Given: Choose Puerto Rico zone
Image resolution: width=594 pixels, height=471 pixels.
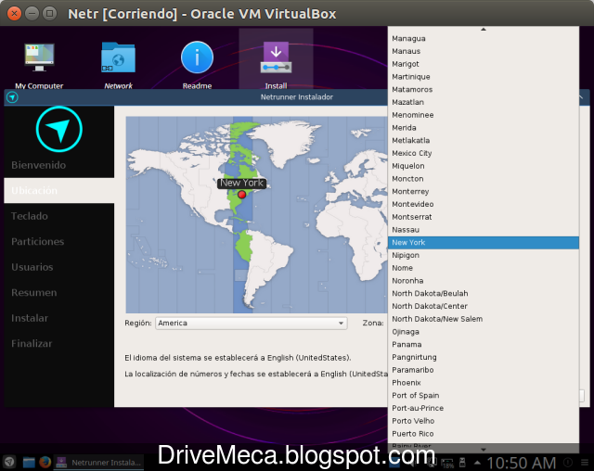Looking at the screenshot, I should (484, 434).
